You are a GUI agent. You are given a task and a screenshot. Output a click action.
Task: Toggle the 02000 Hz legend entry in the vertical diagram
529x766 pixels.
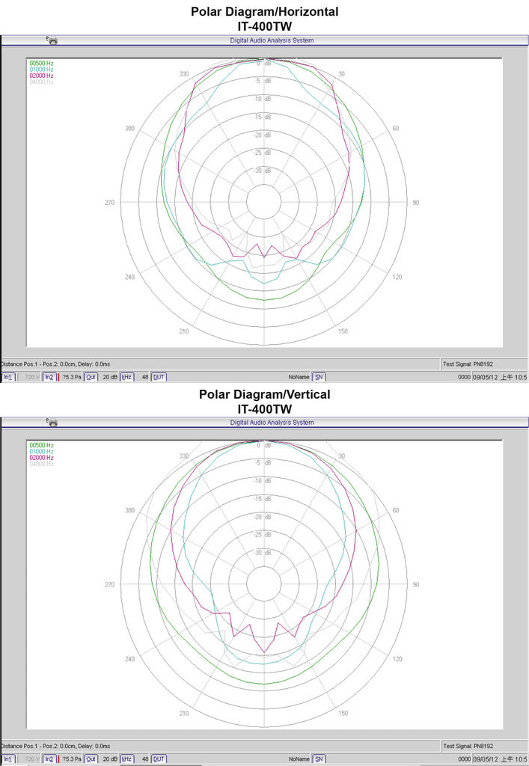tap(41, 458)
